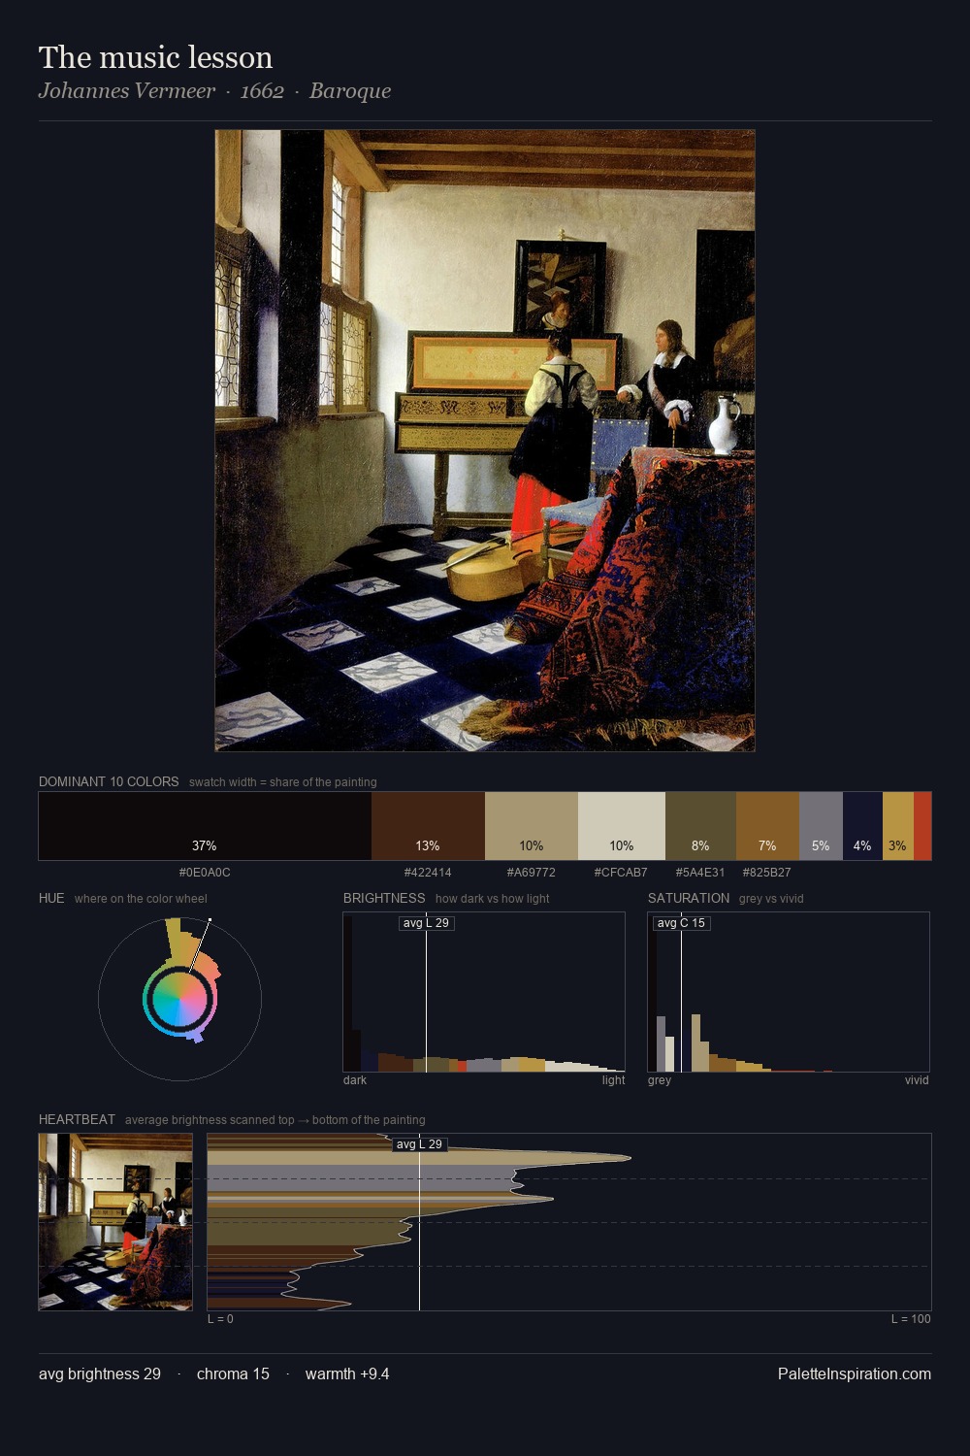Pick the 13% dark brown swatch
970x1456 pixels.
pyautogui.click(x=428, y=826)
